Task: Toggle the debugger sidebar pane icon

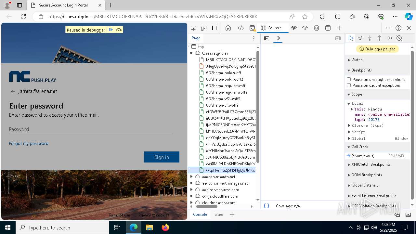Action: (338, 38)
